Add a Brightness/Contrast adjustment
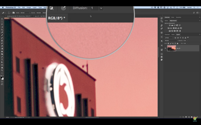 170,25
